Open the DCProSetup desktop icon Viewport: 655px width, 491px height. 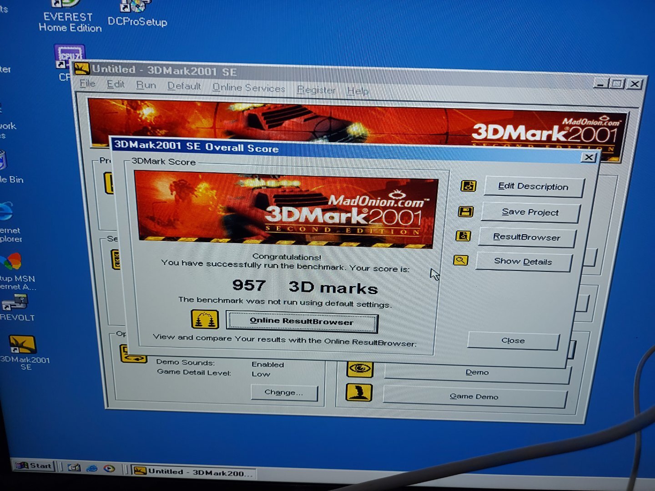[137, 14]
